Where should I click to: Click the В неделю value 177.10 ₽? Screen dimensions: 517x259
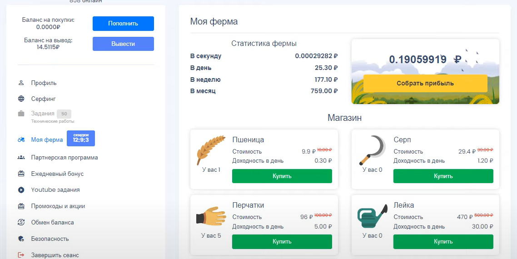tap(326, 80)
